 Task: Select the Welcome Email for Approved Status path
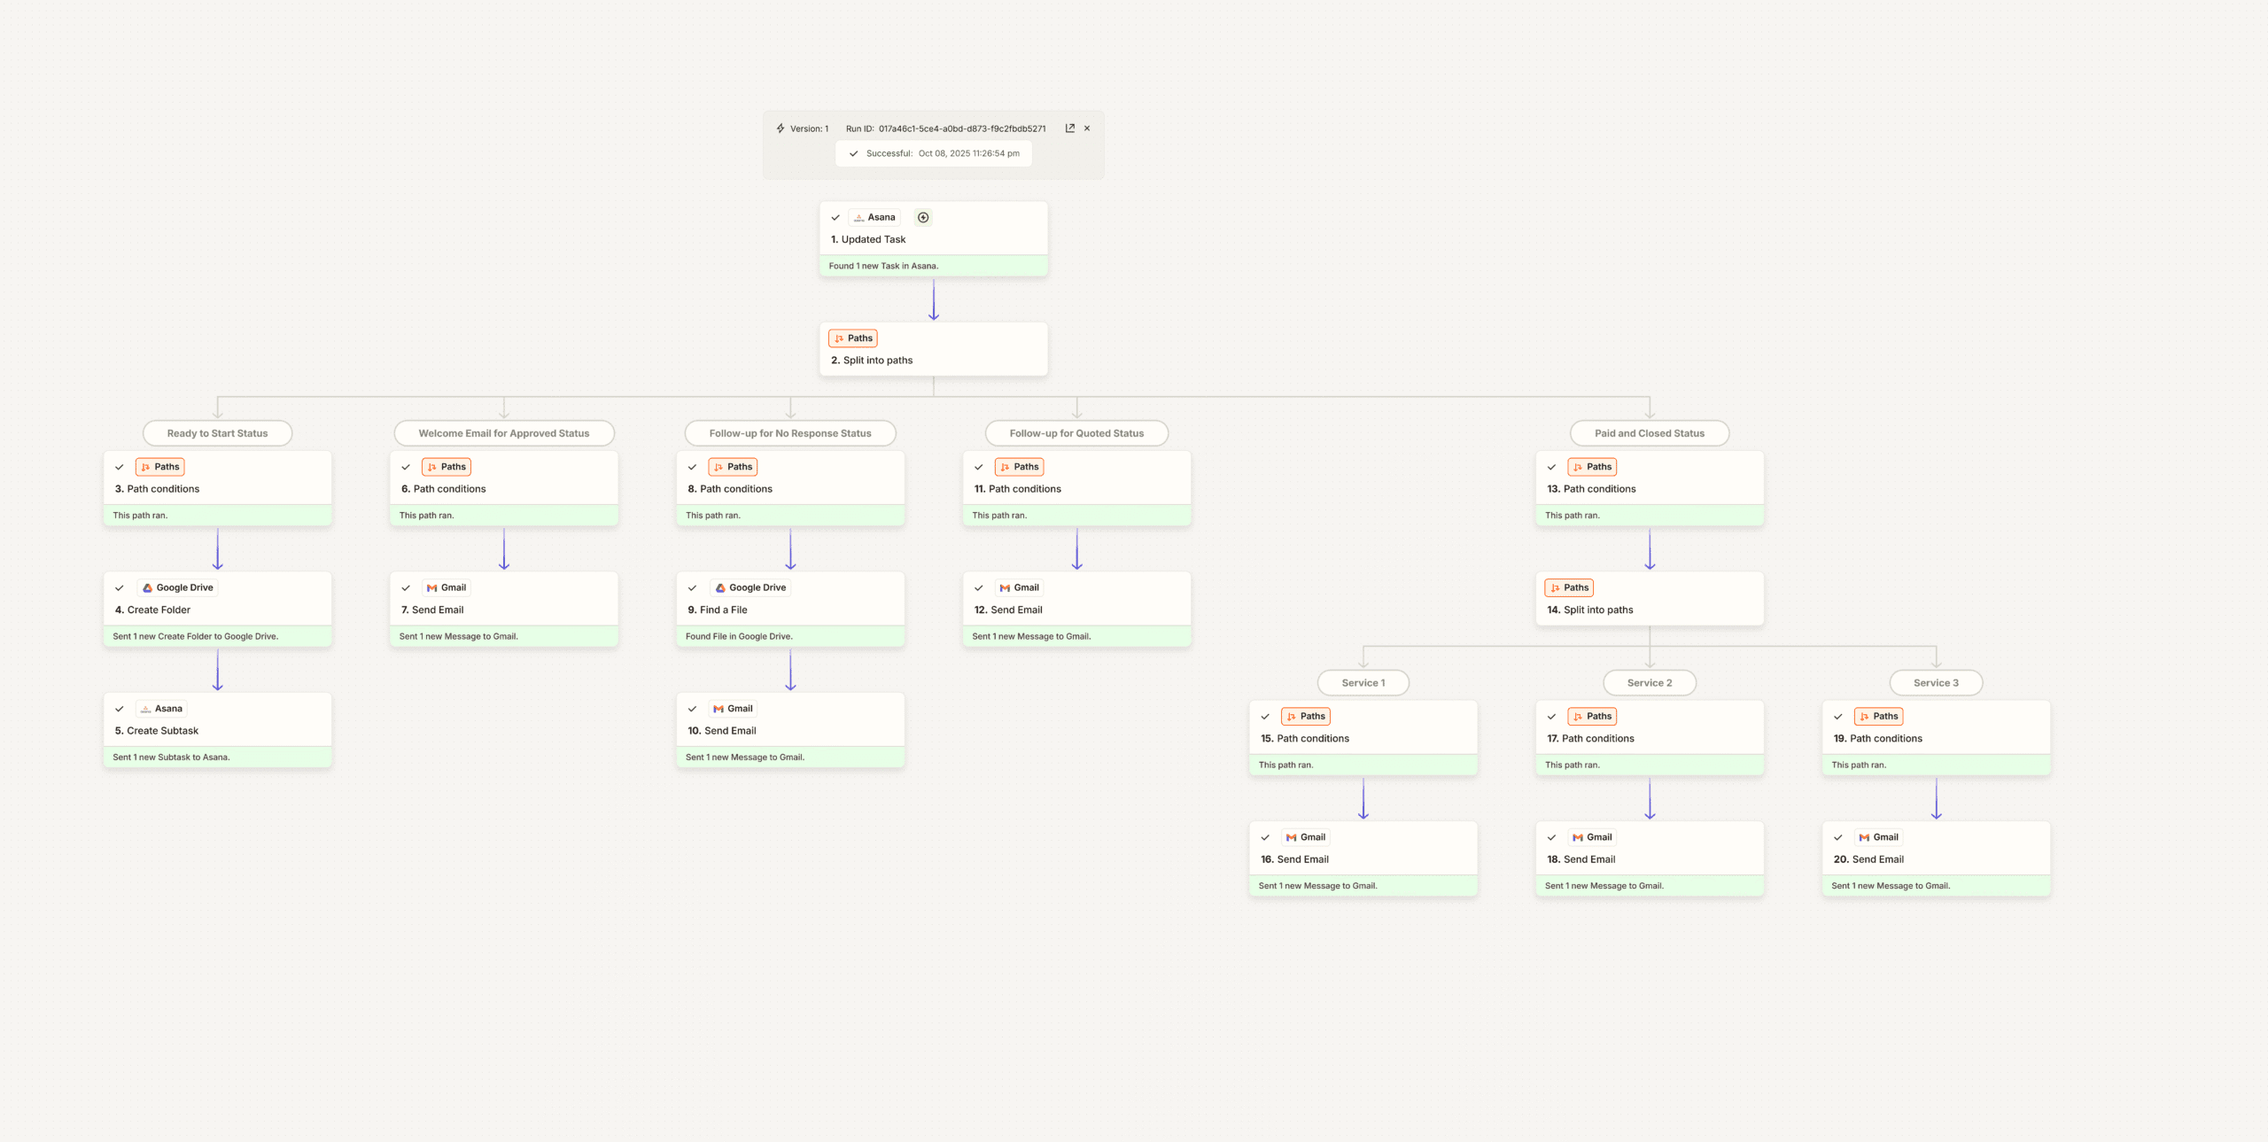pos(503,432)
